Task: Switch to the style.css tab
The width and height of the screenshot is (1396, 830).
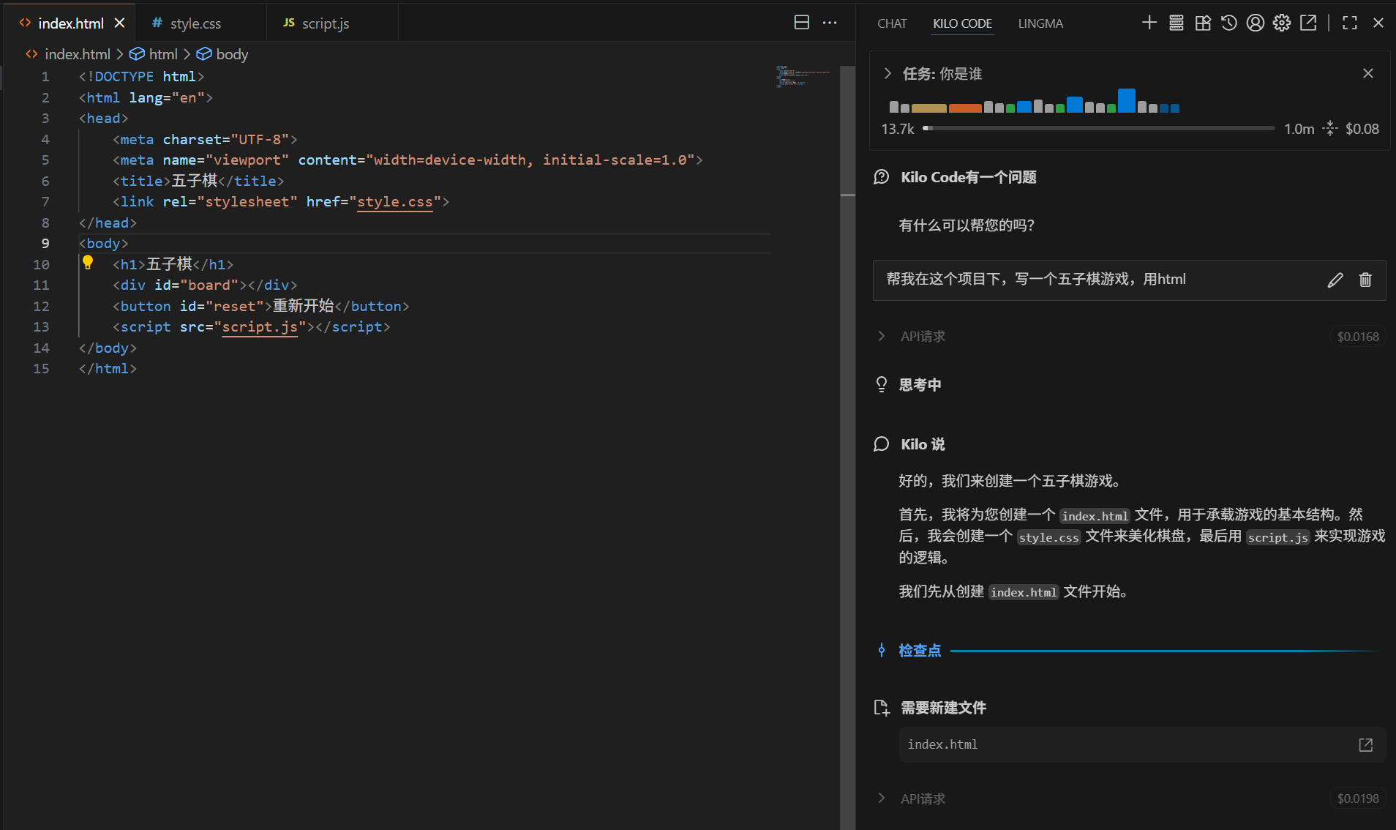Action: (196, 23)
